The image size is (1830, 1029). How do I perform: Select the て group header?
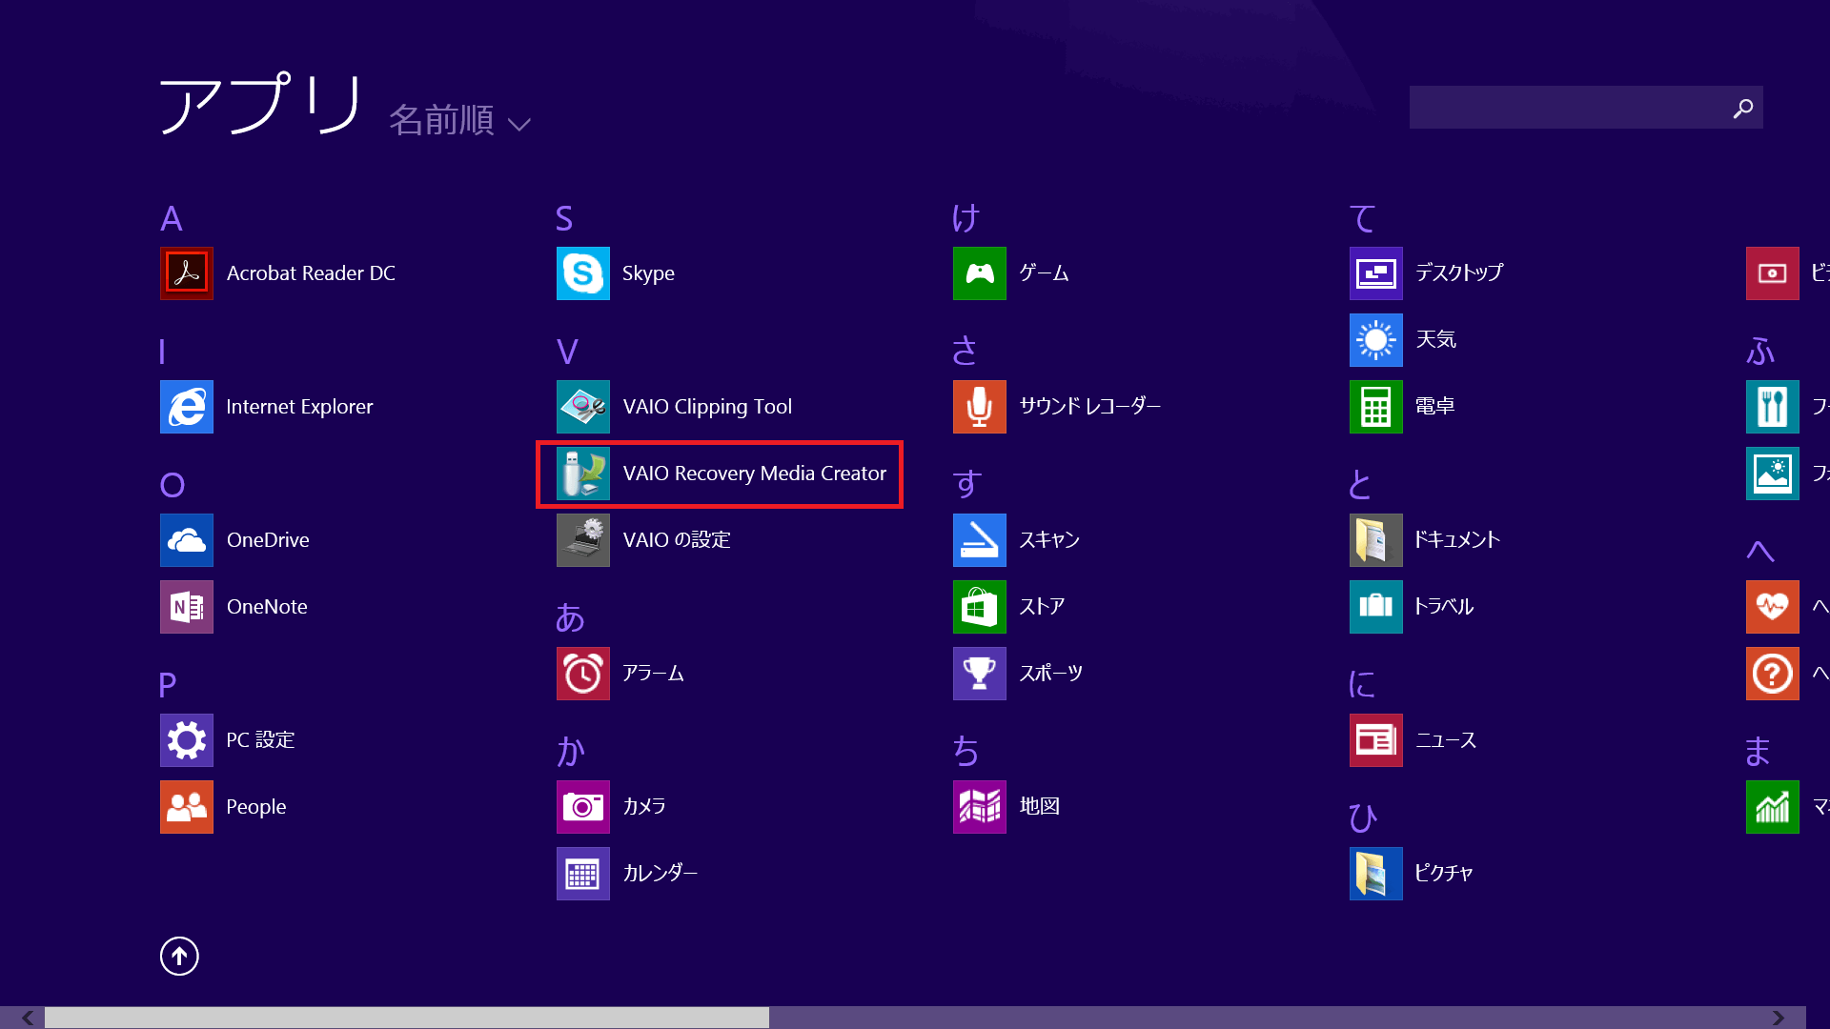[1363, 218]
